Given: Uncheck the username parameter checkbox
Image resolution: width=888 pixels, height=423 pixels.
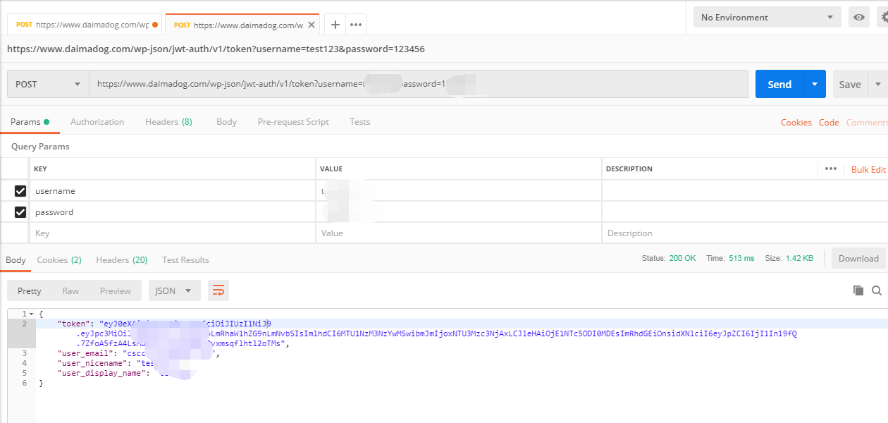Looking at the screenshot, I should coord(20,191).
